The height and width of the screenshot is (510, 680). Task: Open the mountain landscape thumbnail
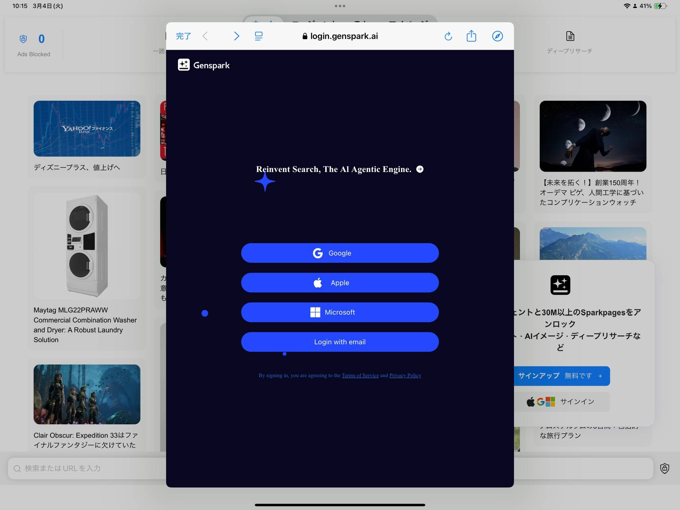click(x=593, y=243)
